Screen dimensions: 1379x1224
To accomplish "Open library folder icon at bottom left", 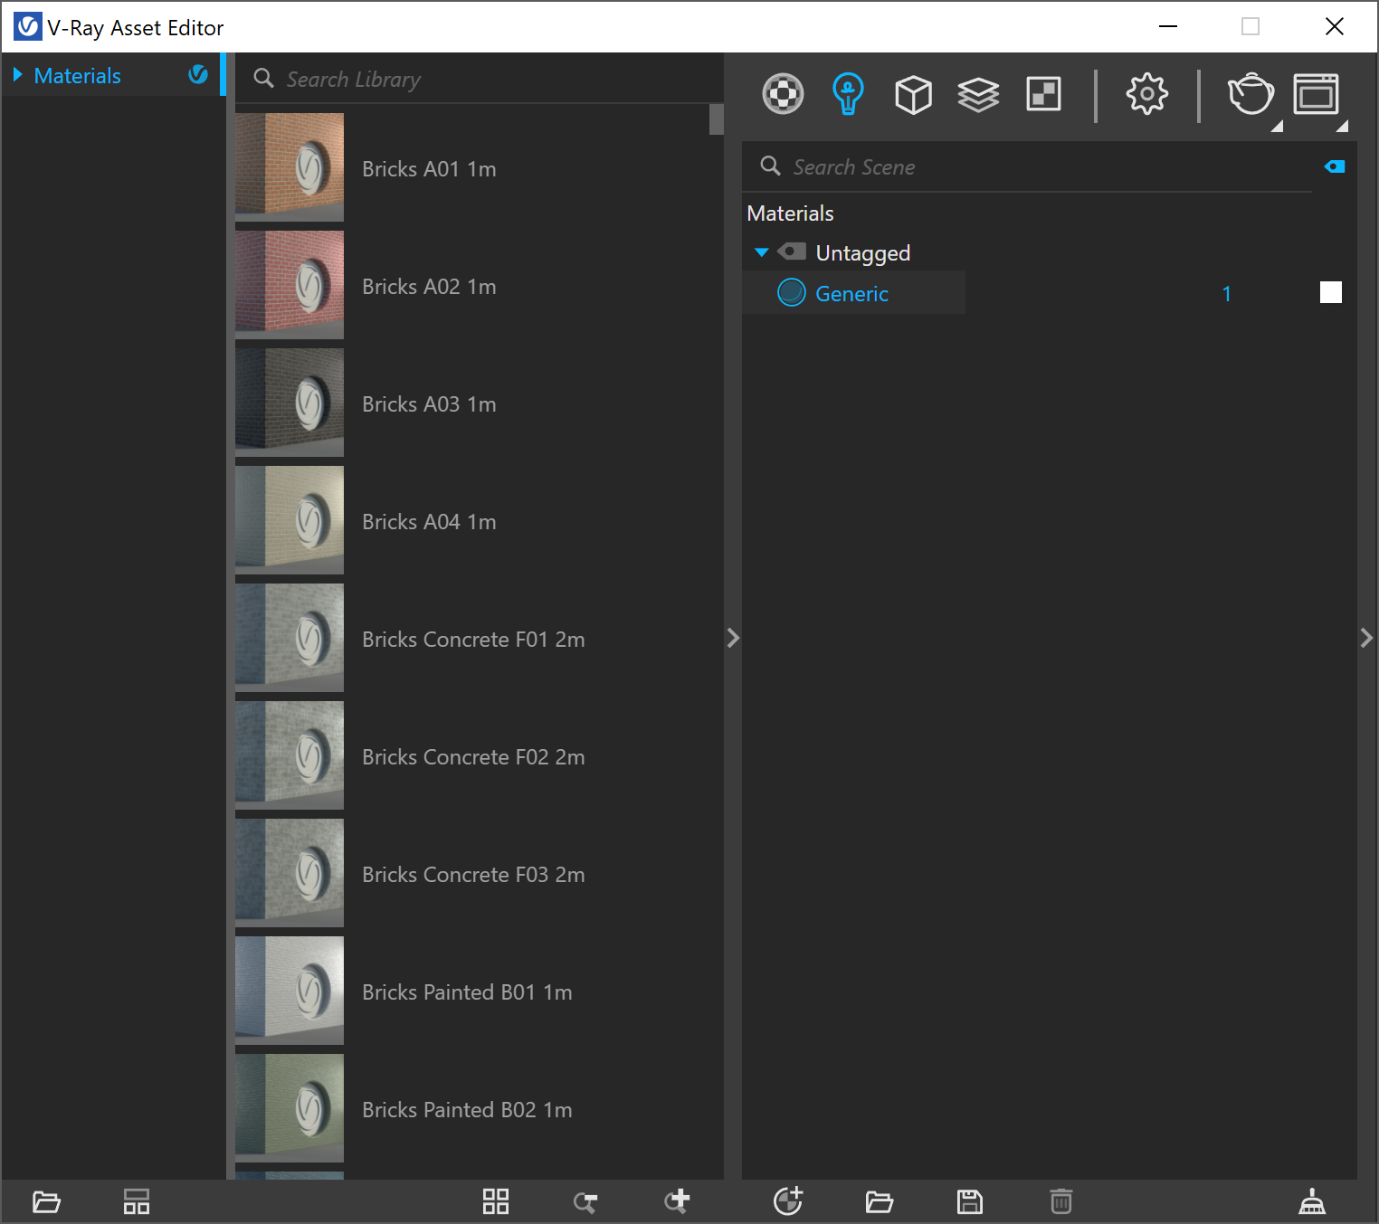I will point(46,1202).
